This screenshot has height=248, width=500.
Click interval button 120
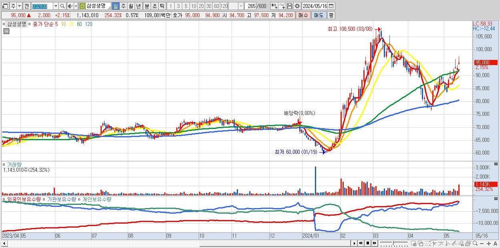pyautogui.click(x=224, y=6)
